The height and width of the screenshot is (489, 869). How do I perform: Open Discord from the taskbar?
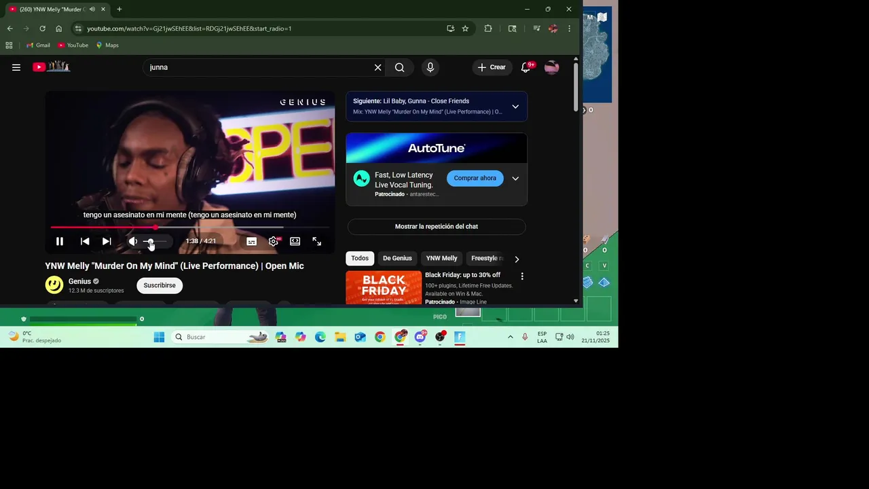pos(420,337)
